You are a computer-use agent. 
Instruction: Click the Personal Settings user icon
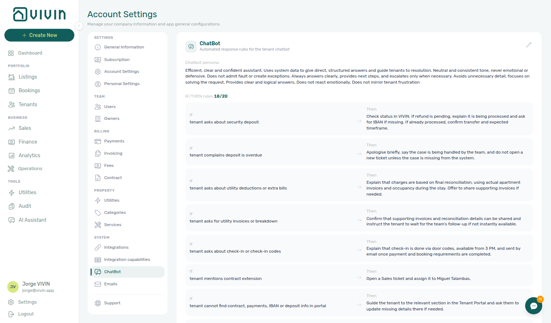(x=98, y=84)
